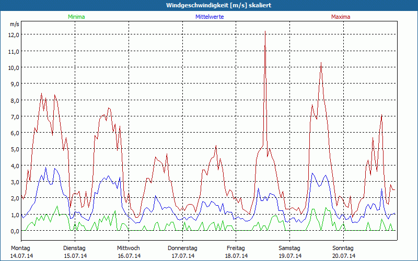Screen dimensions: 418x261
Task: Click the 3,0 y-axis value
Action: [x=15, y=182]
